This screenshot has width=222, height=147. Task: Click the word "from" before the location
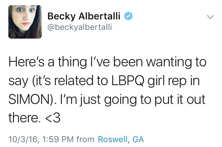pos(85,139)
